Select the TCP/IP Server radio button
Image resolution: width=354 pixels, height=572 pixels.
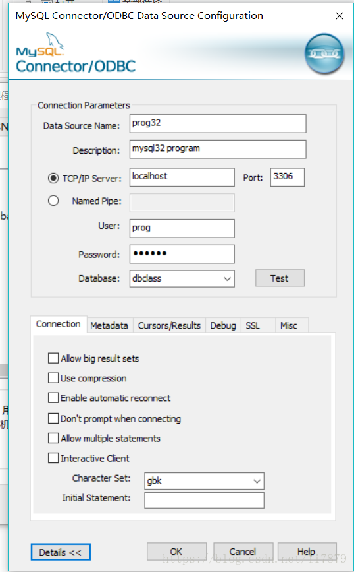pos(53,178)
